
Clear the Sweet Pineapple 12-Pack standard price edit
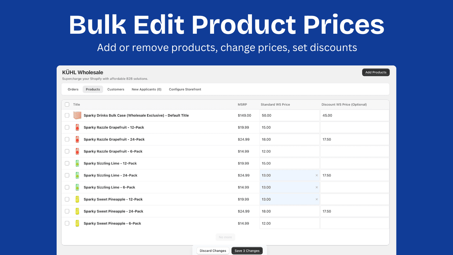[x=317, y=199]
